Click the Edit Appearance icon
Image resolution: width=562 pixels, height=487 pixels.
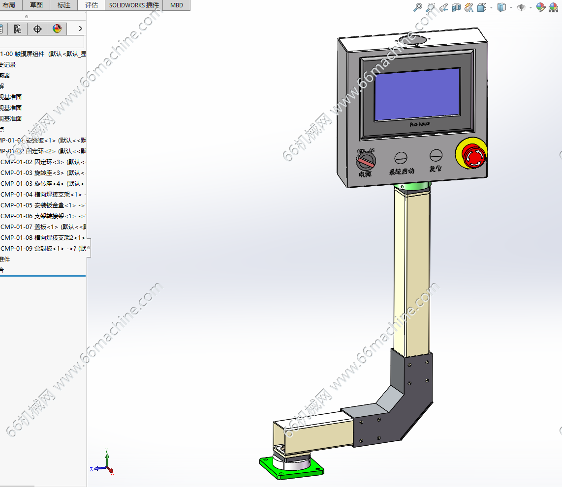[540, 7]
